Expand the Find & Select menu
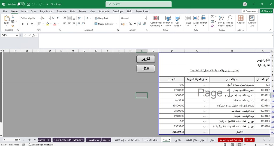The width and height of the screenshot is (274, 146). 229,21
